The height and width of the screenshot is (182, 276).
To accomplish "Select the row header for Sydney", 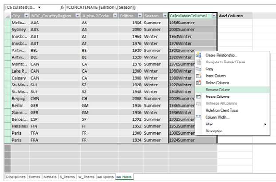I will pyautogui.click(x=7, y=29).
